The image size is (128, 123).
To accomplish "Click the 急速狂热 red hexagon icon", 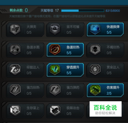I will 55,50.
